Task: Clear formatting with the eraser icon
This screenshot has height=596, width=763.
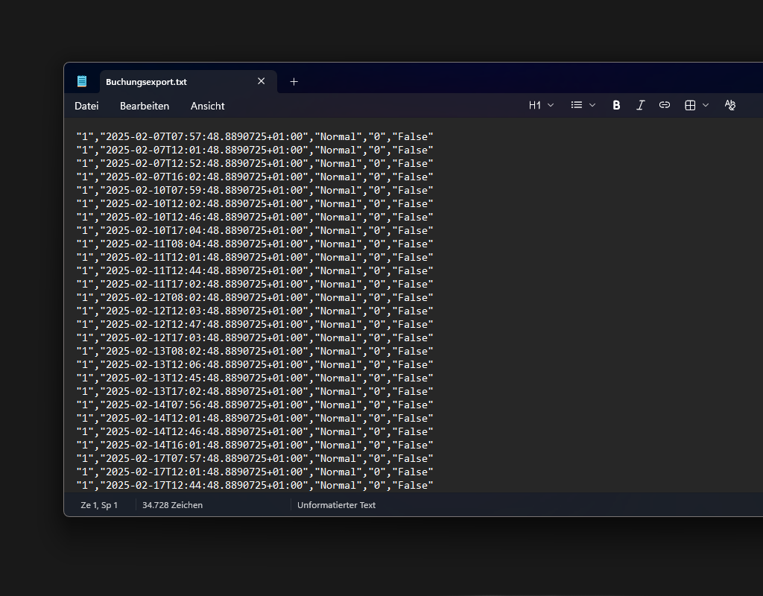Action: click(730, 106)
